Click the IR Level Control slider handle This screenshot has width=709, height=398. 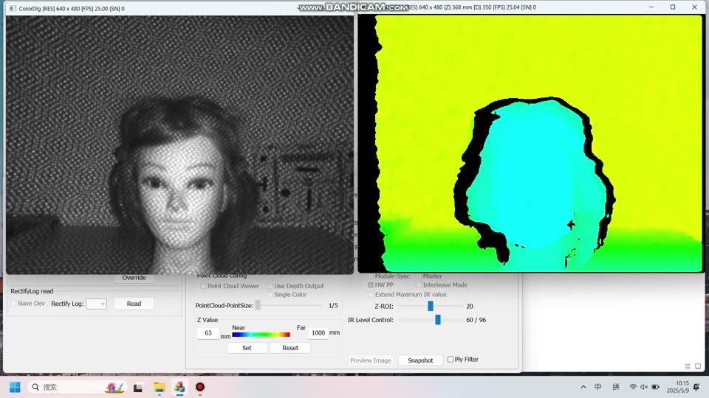click(x=438, y=319)
